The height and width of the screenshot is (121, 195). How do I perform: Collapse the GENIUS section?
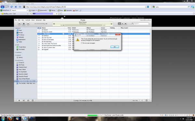(x=15, y=55)
